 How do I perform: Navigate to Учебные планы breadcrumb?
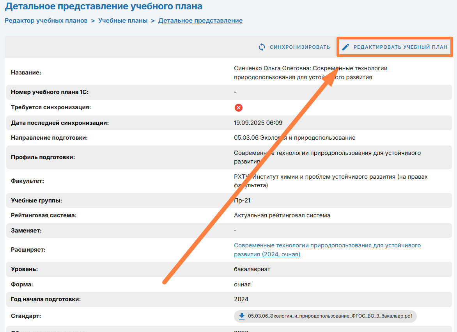(x=123, y=21)
